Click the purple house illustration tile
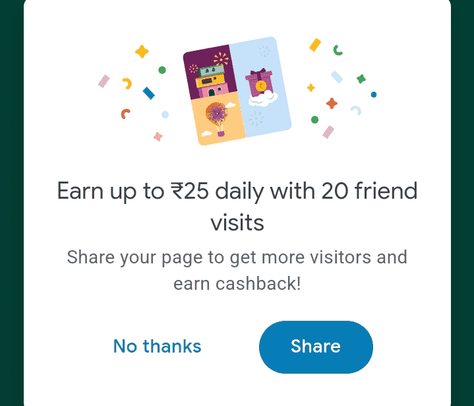The height and width of the screenshot is (406, 474). [208, 74]
